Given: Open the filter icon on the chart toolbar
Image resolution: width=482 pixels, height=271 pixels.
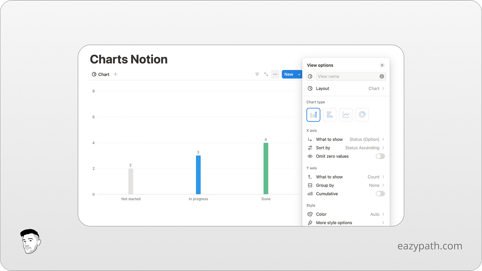Looking at the screenshot, I should tap(257, 74).
